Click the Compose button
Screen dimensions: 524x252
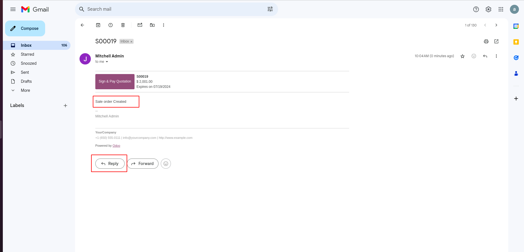click(x=25, y=28)
